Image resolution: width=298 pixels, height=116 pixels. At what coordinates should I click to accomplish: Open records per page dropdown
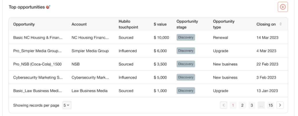(x=67, y=105)
